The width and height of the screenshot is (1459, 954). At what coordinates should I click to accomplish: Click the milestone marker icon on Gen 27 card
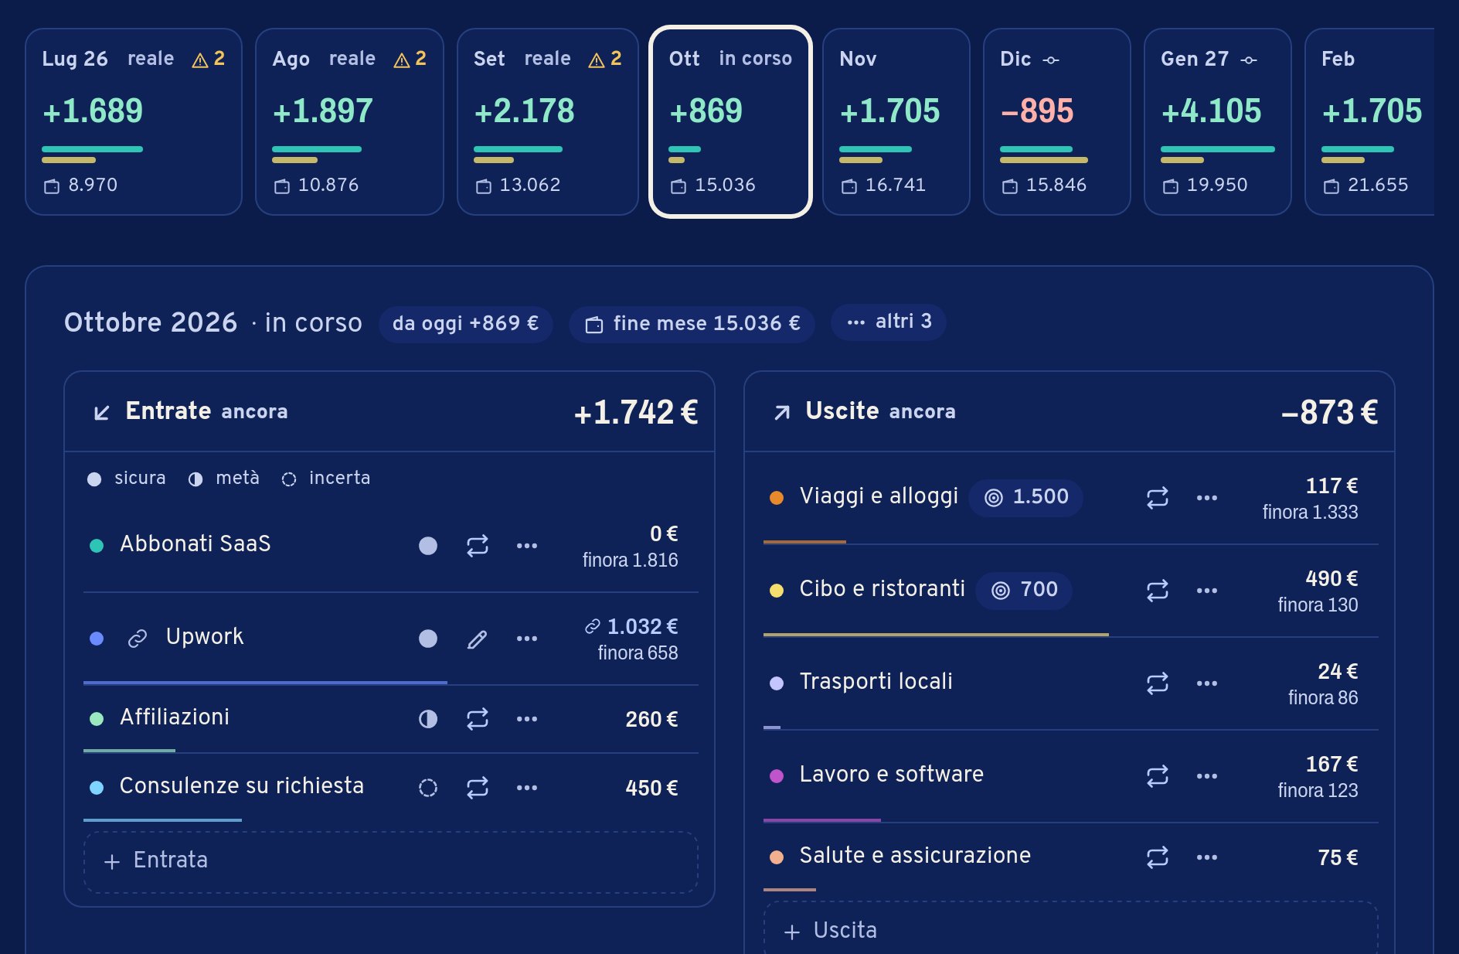coord(1249,60)
